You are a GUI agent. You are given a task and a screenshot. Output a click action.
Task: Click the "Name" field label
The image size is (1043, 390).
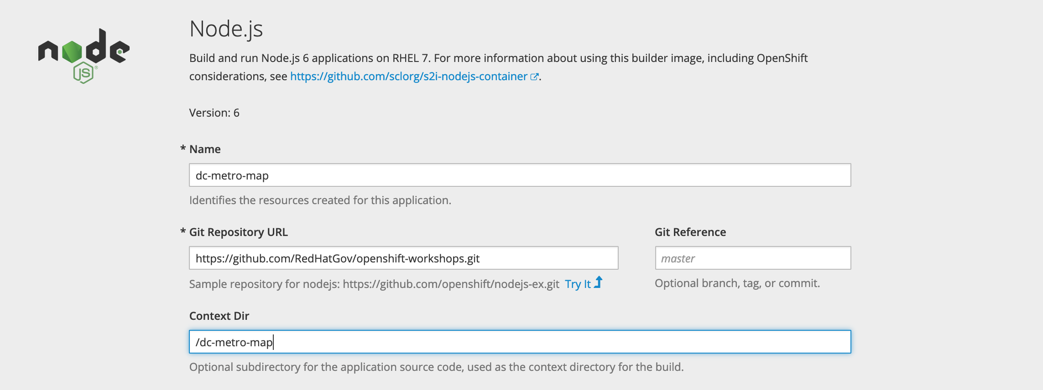[205, 149]
